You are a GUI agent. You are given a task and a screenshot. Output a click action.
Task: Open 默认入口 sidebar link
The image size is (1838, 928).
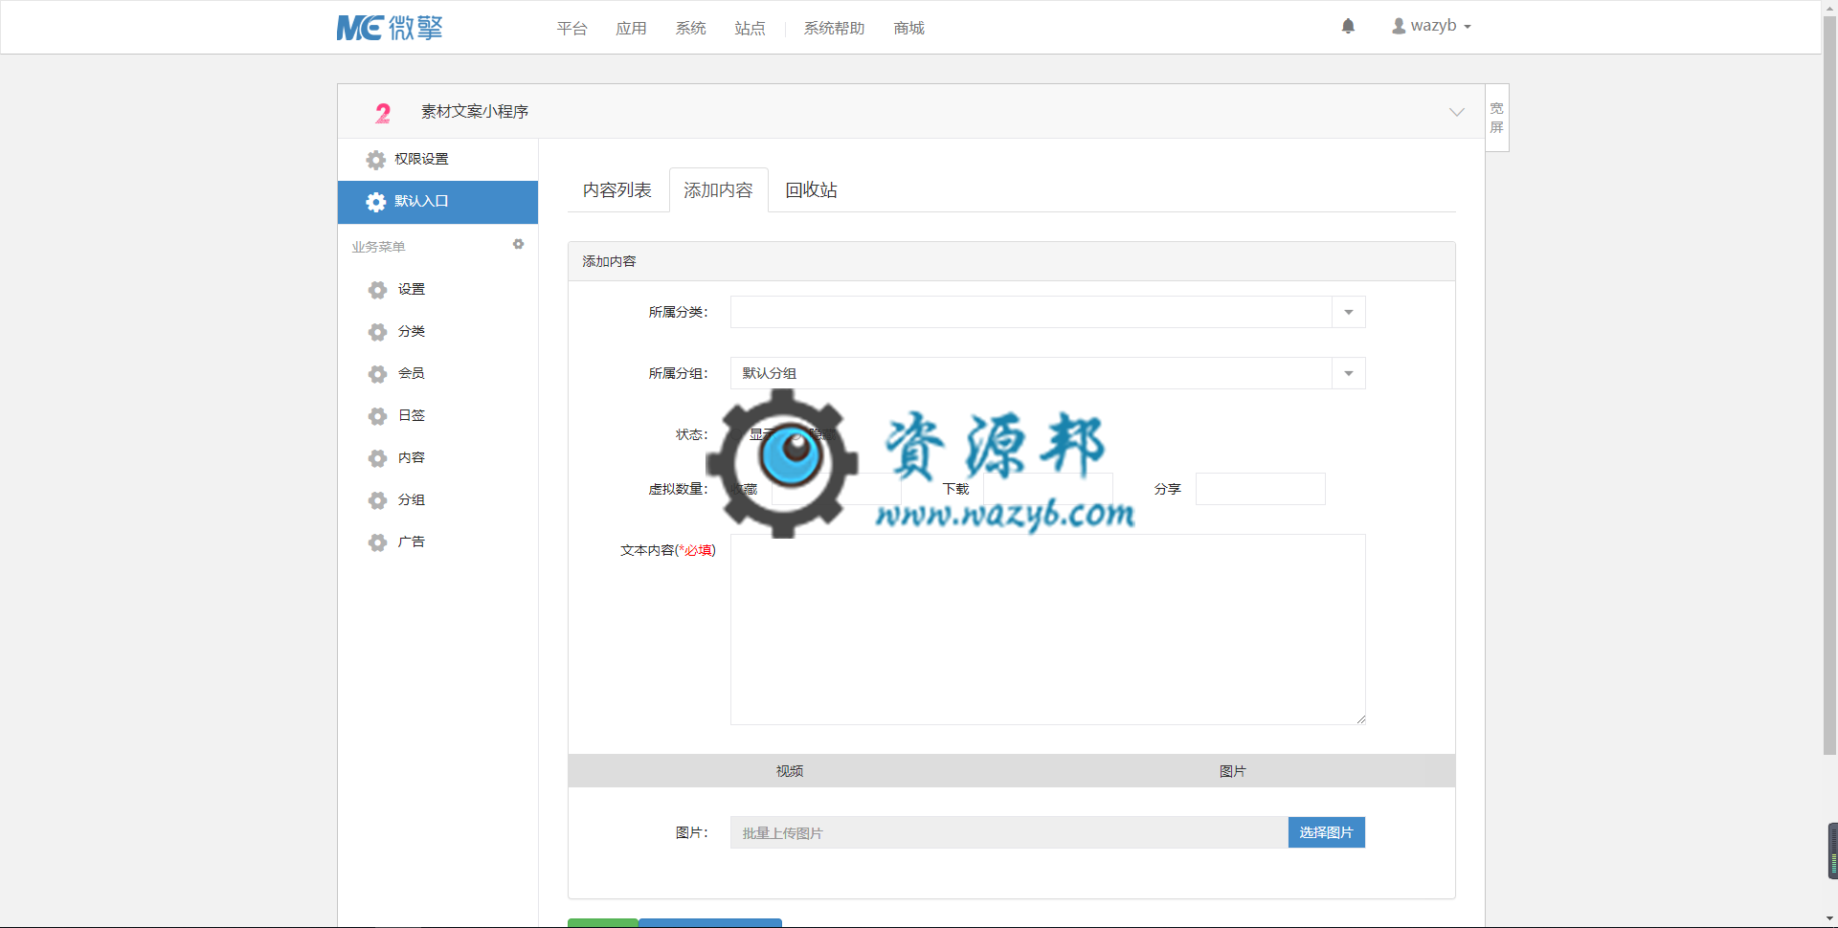437,202
